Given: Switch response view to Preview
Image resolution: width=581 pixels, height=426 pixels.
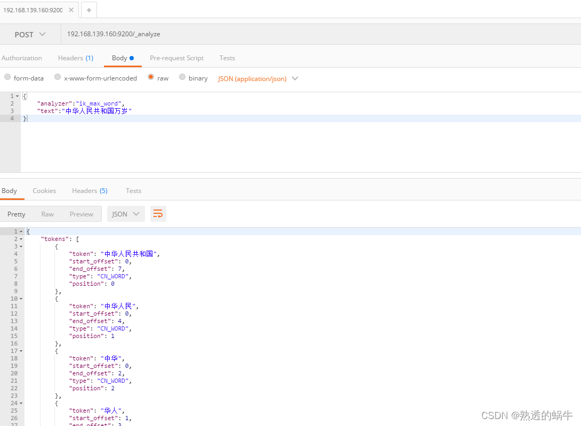Looking at the screenshot, I should [82, 214].
